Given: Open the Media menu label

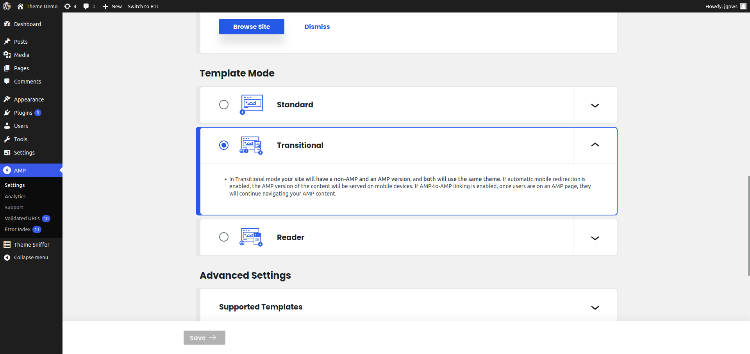Looking at the screenshot, I should point(21,55).
